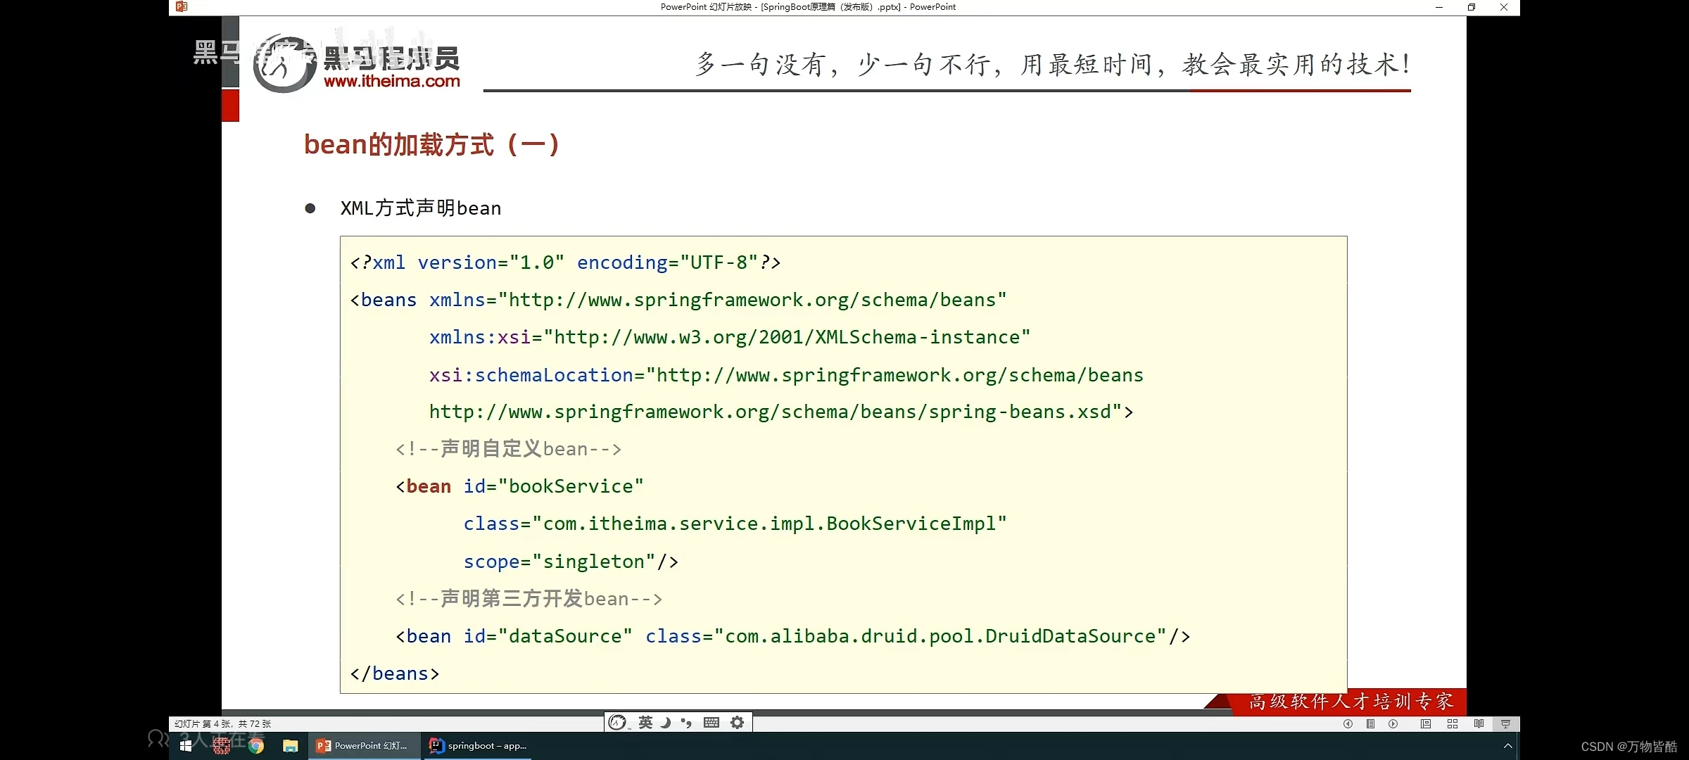This screenshot has width=1689, height=760.
Task: Minimize the PowerPoint slideshow window
Action: click(x=1439, y=7)
